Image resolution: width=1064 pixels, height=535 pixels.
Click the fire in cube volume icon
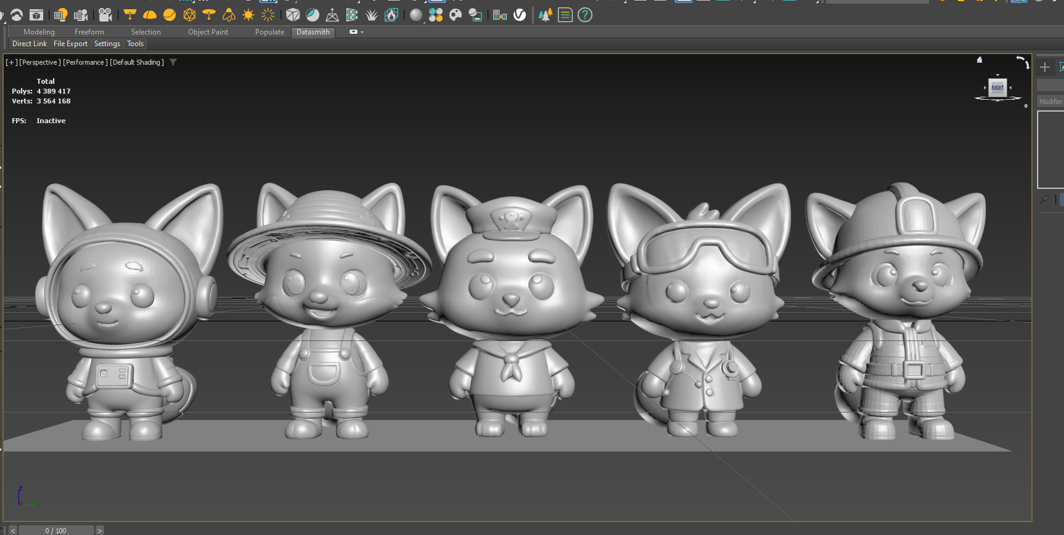[x=391, y=15]
